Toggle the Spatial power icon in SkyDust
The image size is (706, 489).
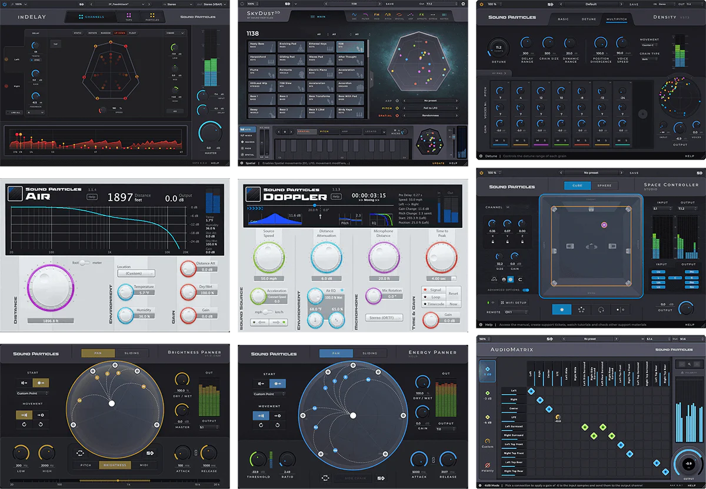pos(397,116)
